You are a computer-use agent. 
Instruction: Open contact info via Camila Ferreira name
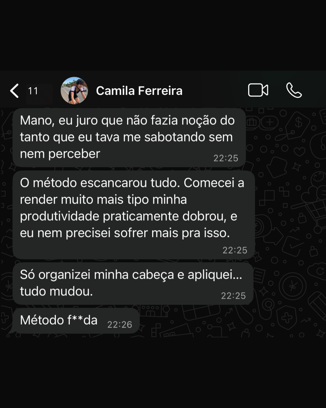tap(139, 91)
